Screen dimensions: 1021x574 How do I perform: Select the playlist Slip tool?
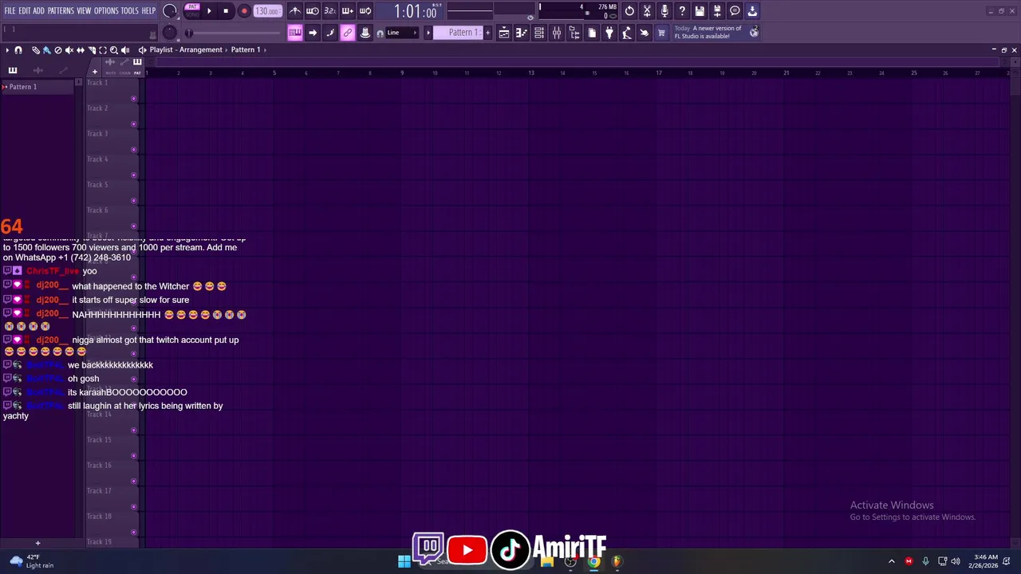81,50
